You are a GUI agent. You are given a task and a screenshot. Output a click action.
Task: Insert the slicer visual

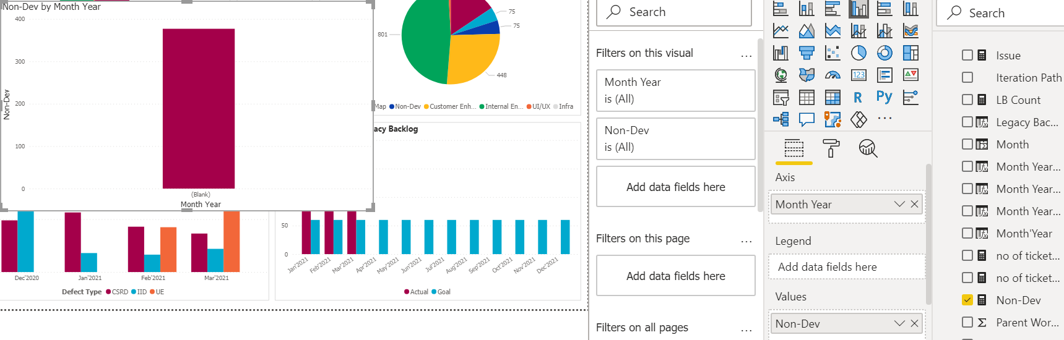click(781, 98)
